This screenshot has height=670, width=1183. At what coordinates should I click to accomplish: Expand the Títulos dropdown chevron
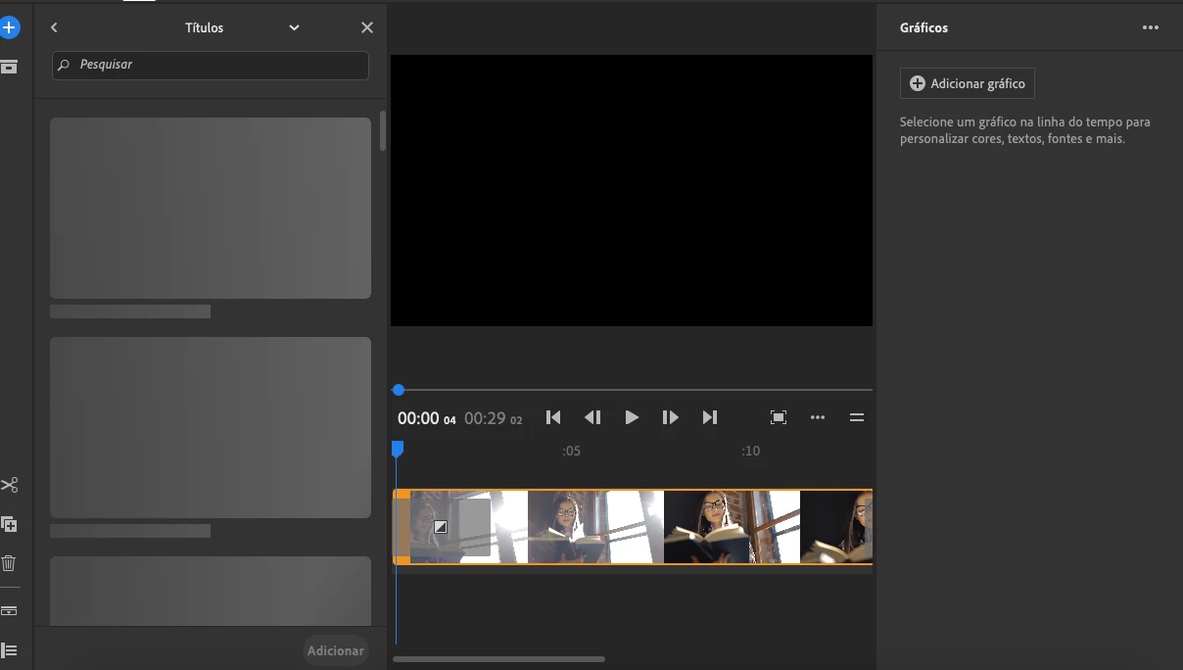(294, 27)
